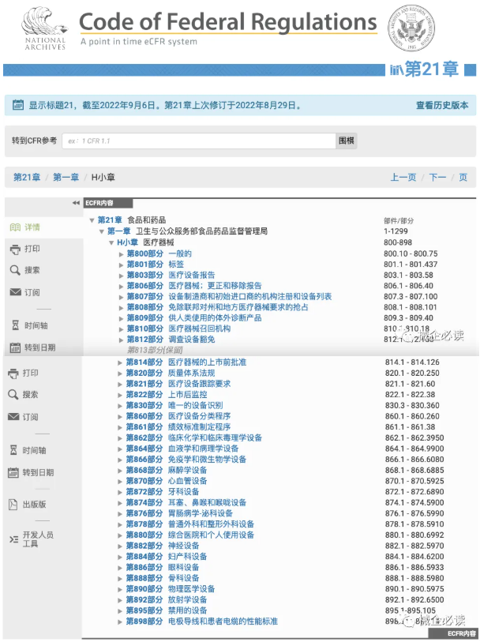Click the 搜索 magnifier icon beside 第822部分 row

(13, 395)
